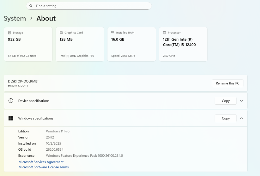Click the Device specifications info icon
The width and height of the screenshot is (260, 176).
coord(11,101)
